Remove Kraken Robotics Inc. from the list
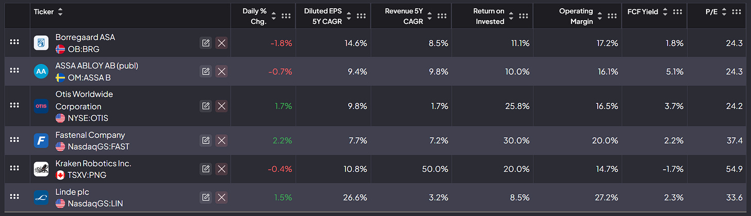The width and height of the screenshot is (751, 216). pos(222,169)
